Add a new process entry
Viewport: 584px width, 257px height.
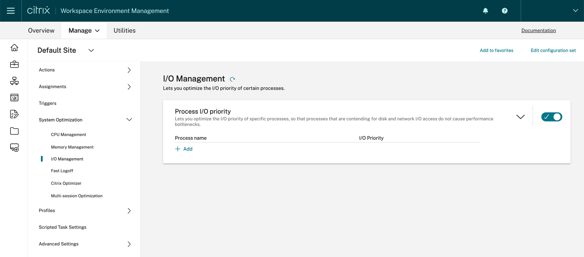(184, 149)
